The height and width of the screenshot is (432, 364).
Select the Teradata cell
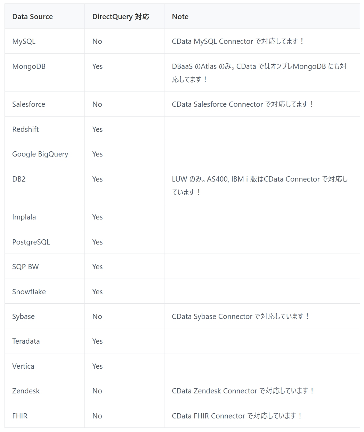(26, 341)
